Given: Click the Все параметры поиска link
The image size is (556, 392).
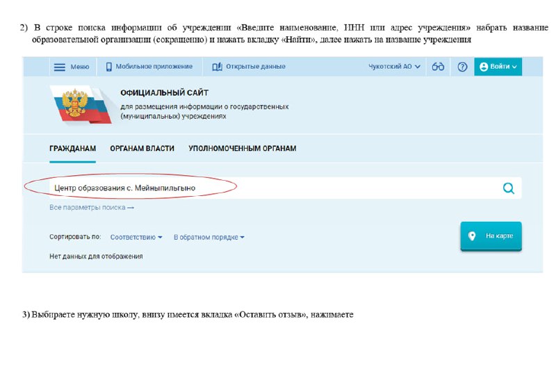Looking at the screenshot, I should (92, 208).
